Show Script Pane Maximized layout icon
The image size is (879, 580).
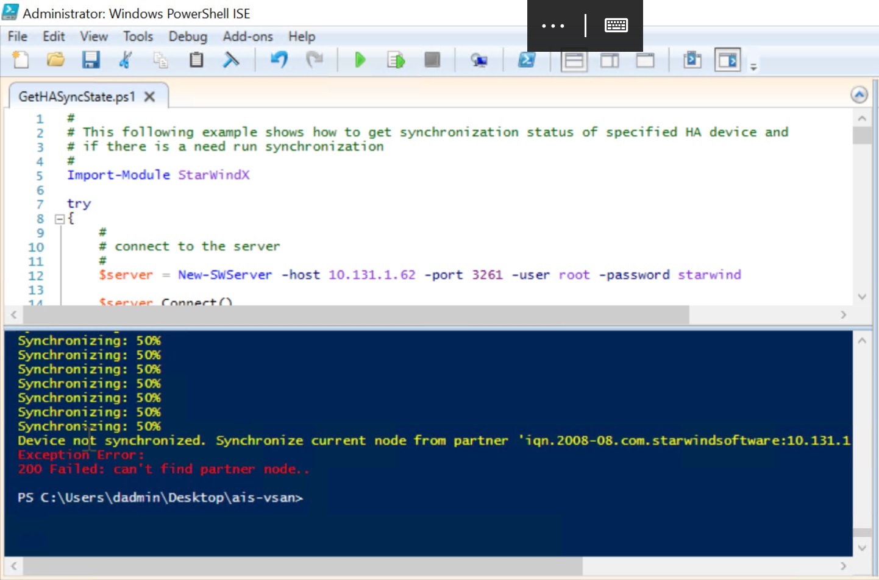tap(645, 60)
